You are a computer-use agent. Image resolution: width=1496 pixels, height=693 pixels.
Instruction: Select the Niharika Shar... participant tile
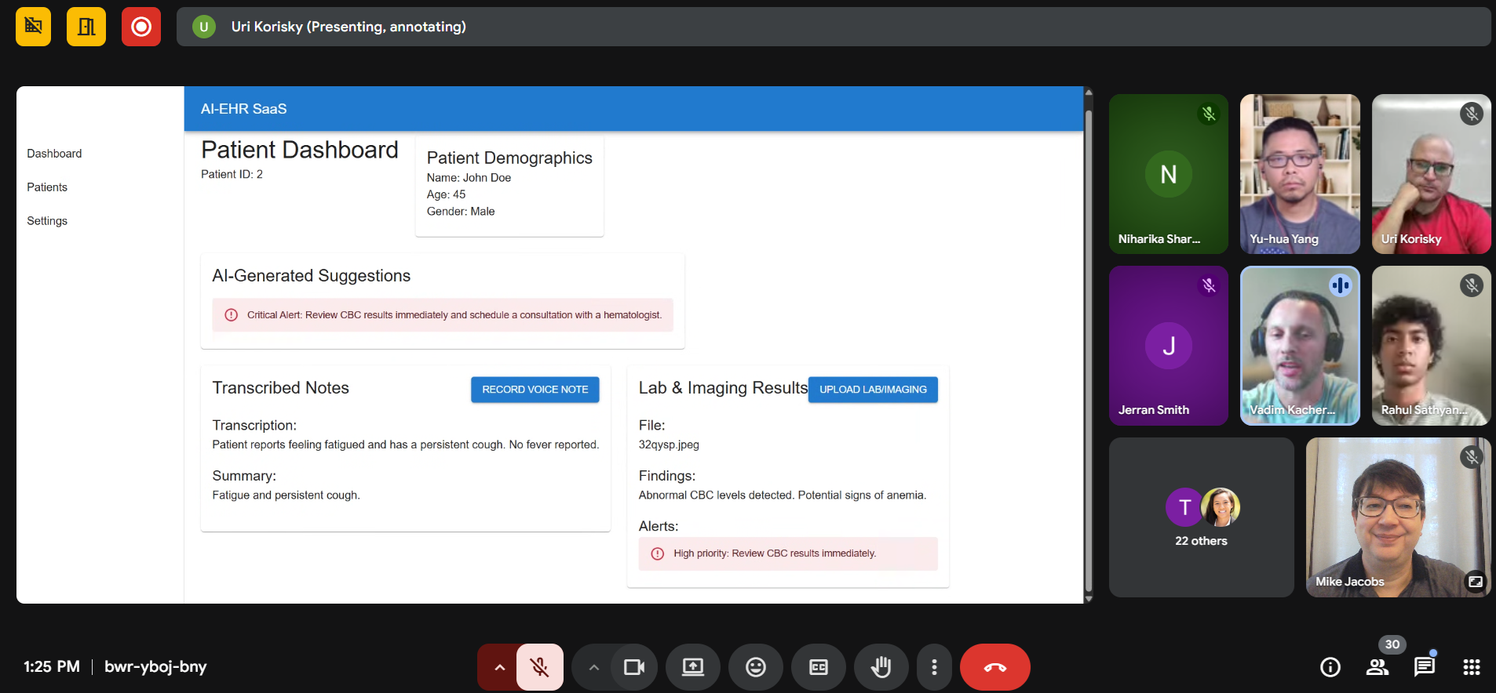coord(1169,174)
